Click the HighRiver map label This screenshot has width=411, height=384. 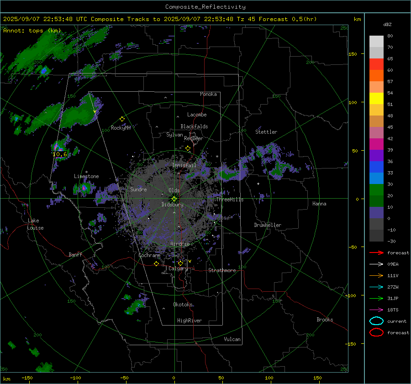tap(190, 321)
